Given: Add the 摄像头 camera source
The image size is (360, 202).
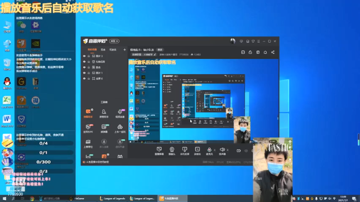Looking at the screenshot, I should pyautogui.click(x=172, y=151).
